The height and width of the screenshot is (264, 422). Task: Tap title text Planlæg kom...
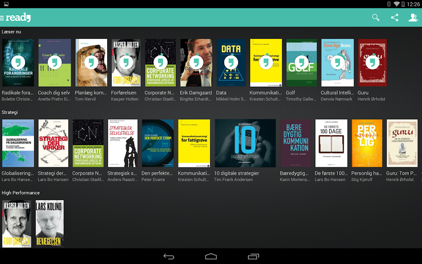pos(91,93)
